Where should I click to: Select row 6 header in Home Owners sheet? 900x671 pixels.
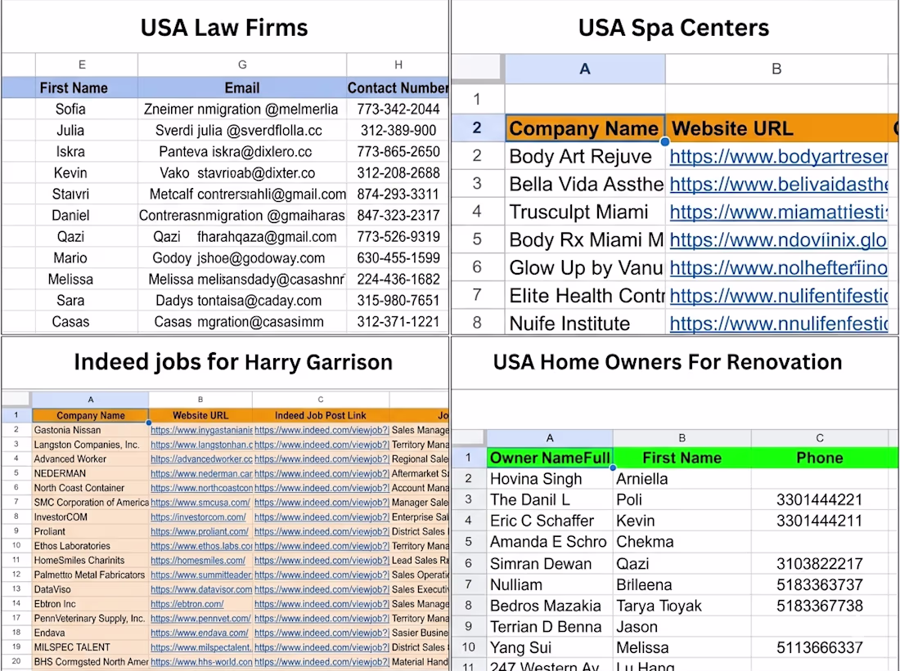[x=468, y=564]
